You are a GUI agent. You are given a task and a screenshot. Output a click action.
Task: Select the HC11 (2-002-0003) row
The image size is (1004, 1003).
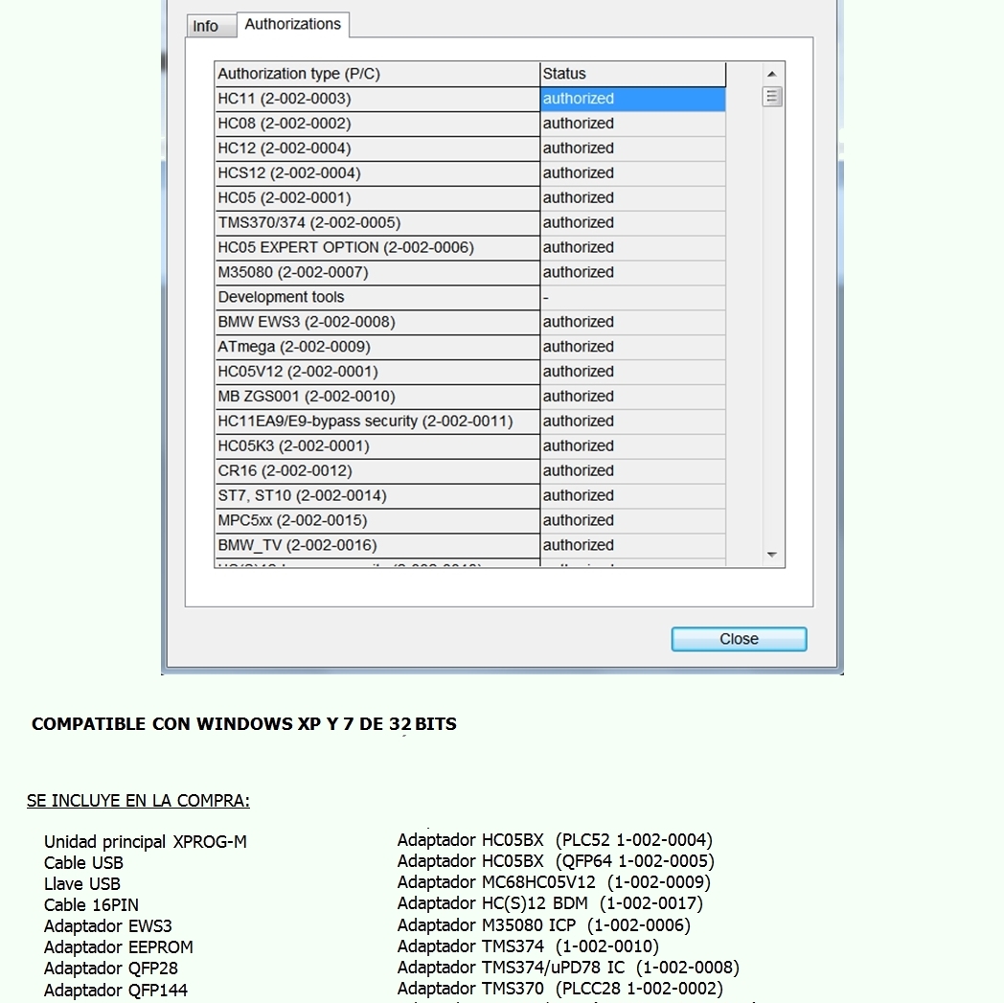click(376, 99)
